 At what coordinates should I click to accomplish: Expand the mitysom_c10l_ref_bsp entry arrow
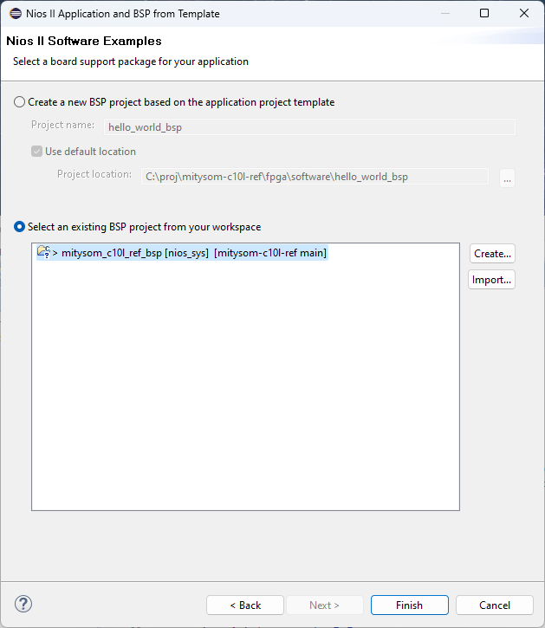[55, 253]
